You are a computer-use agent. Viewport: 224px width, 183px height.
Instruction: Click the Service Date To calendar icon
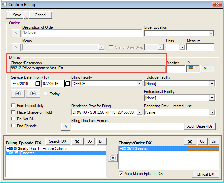coord(67,84)
